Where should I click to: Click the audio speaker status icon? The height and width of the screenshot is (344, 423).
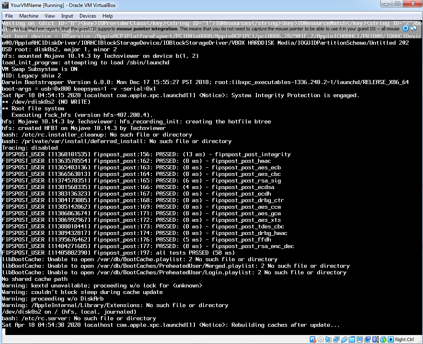[328, 339]
